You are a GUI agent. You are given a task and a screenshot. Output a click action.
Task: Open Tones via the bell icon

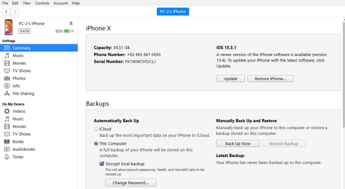(7, 157)
